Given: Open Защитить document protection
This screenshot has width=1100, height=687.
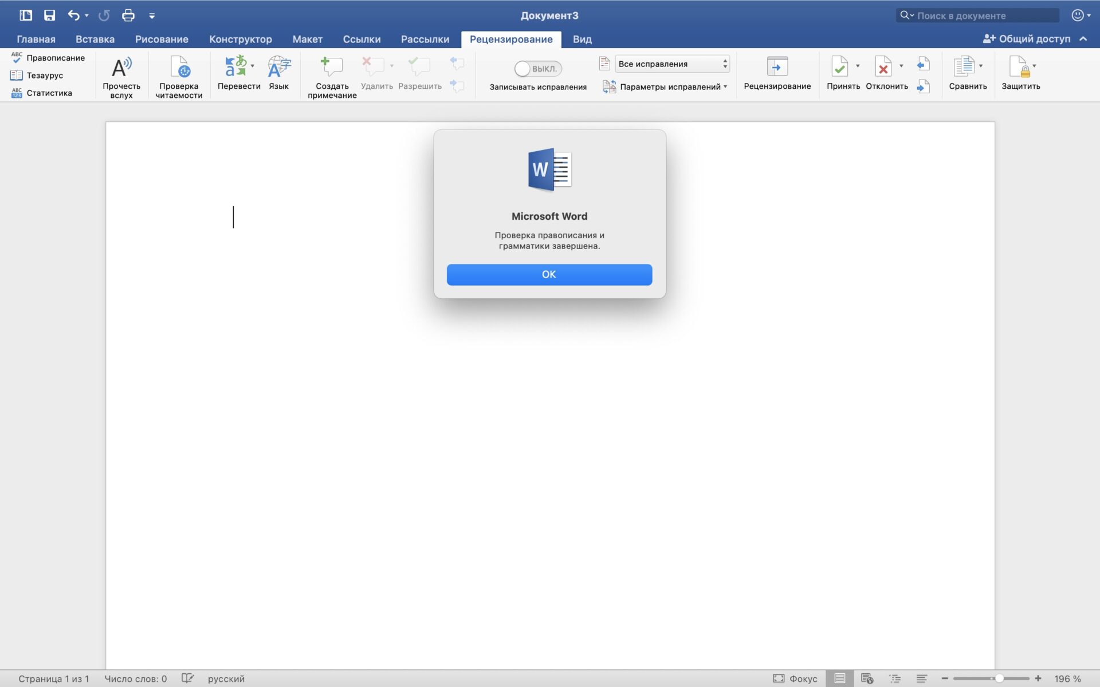Looking at the screenshot, I should click(x=1020, y=73).
